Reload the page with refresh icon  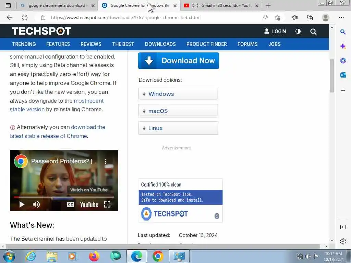click(x=25, y=17)
